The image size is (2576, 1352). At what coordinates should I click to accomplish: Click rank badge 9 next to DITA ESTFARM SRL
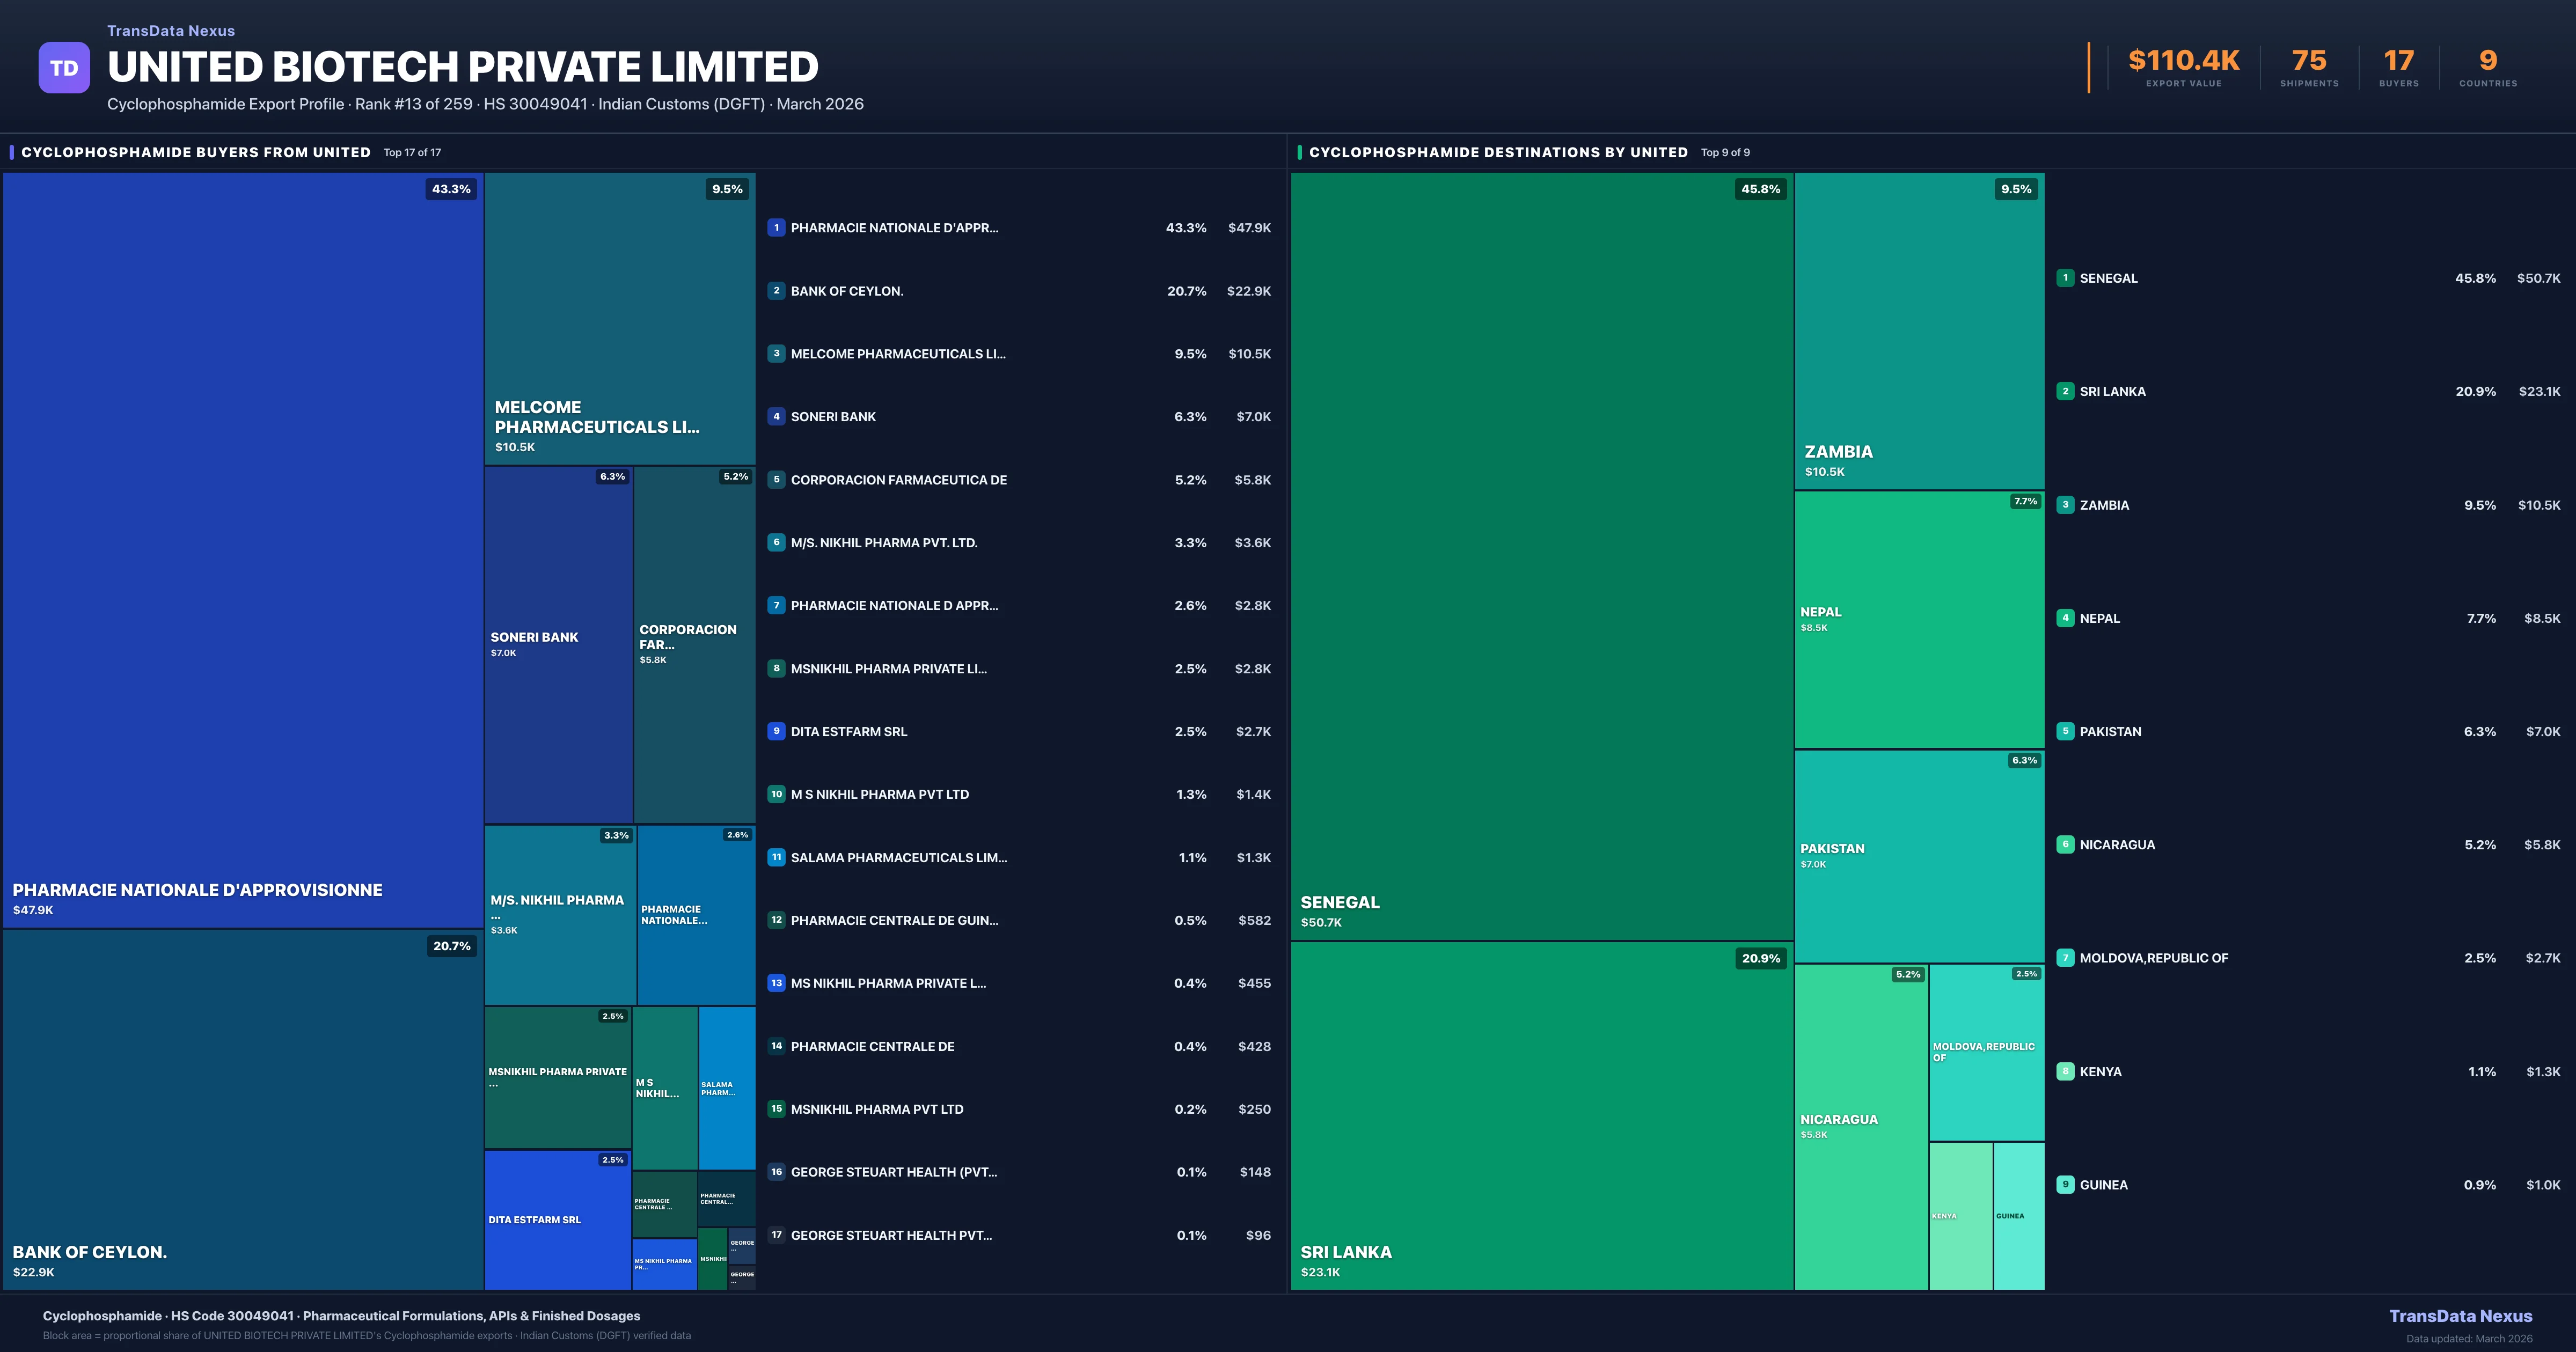pos(776,731)
